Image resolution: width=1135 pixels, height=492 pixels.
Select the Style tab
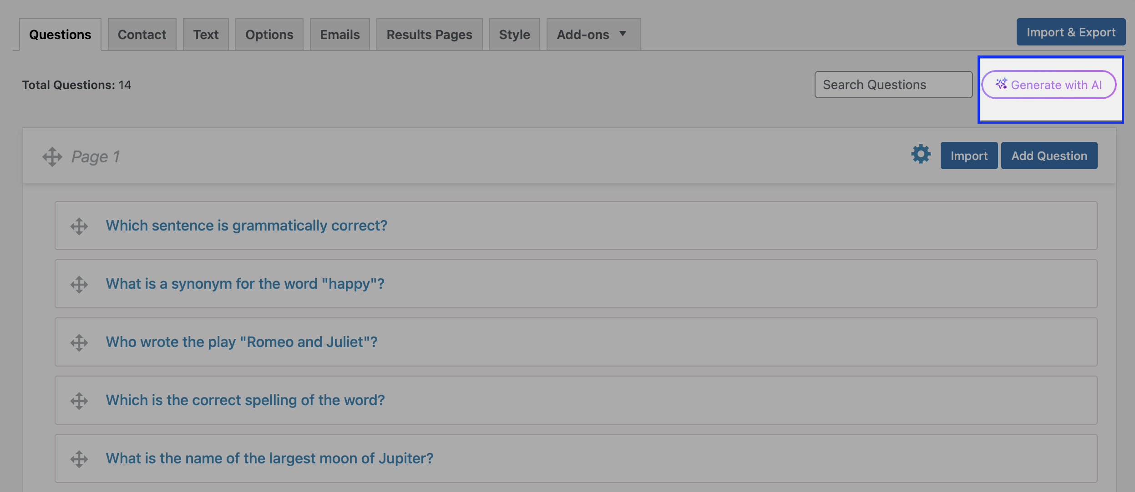[x=515, y=35]
